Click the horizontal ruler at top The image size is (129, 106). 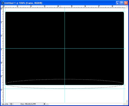click(64, 7)
